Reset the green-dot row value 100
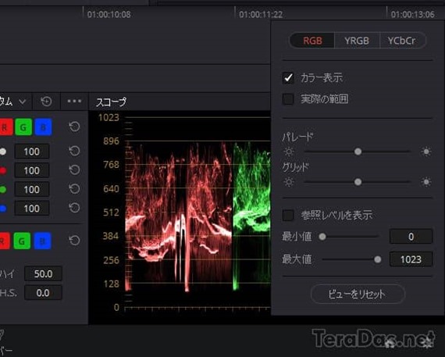The image size is (445, 357). [74, 189]
